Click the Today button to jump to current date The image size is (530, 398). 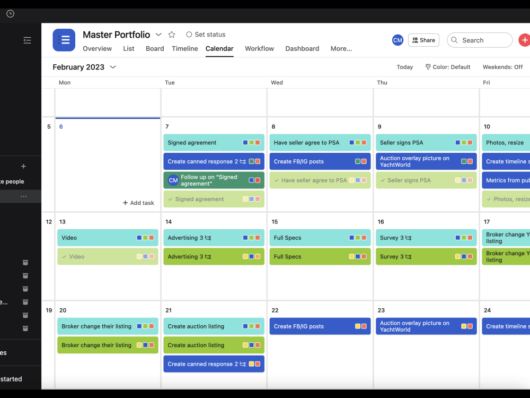pos(404,67)
